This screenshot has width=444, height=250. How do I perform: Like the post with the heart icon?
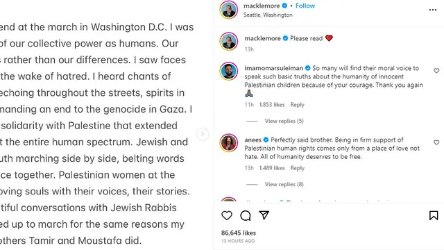[x=227, y=216]
